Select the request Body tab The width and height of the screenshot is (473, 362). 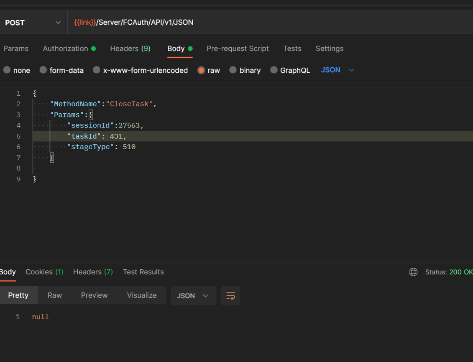180,48
